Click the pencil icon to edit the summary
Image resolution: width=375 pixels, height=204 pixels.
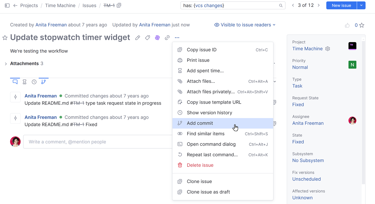click(x=137, y=38)
